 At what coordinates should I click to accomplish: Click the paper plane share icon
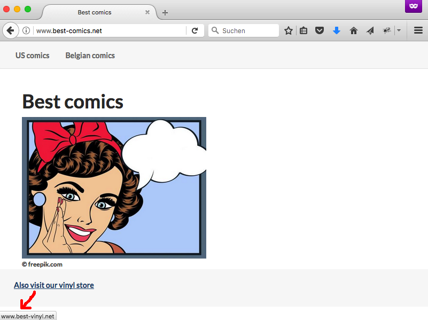click(370, 30)
